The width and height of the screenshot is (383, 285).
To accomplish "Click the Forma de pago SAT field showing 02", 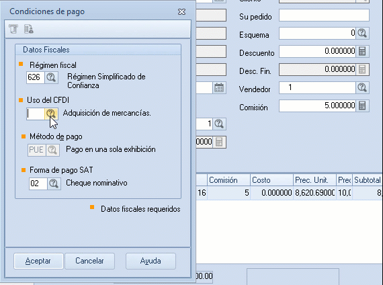I will pos(38,184).
